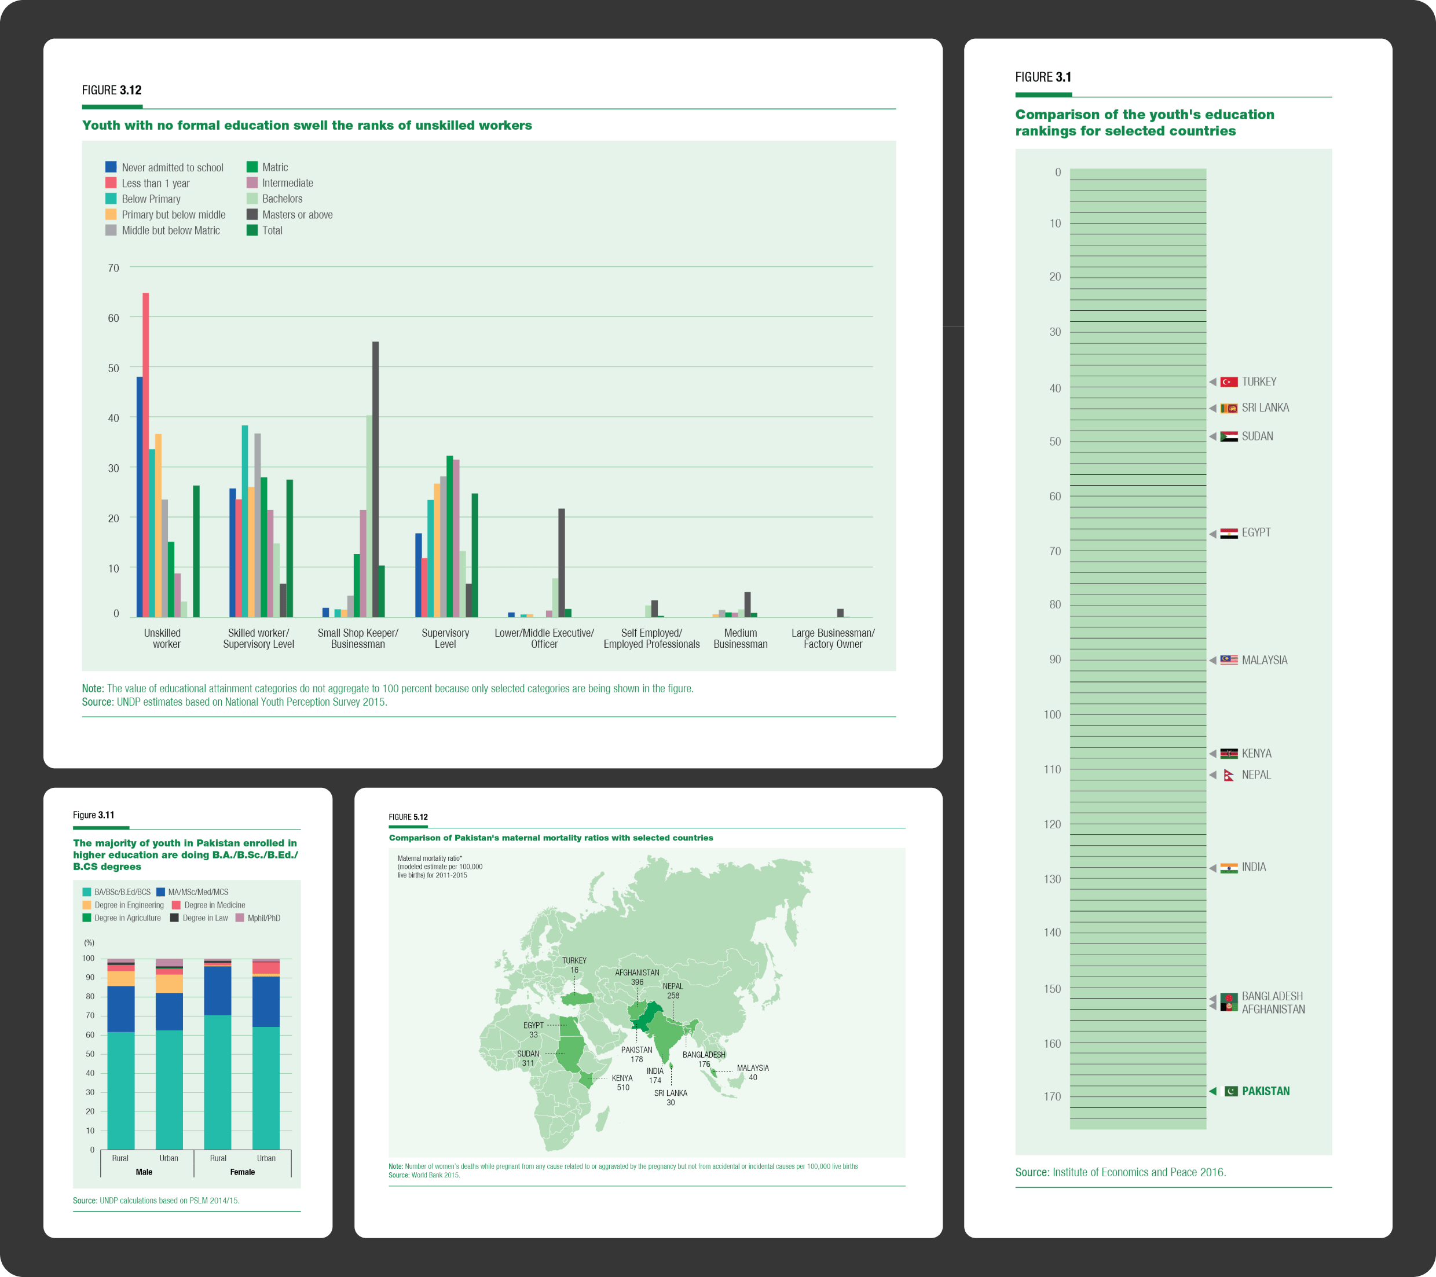Click the Nepal flag icon
The height and width of the screenshot is (1277, 1436).
click(1229, 776)
